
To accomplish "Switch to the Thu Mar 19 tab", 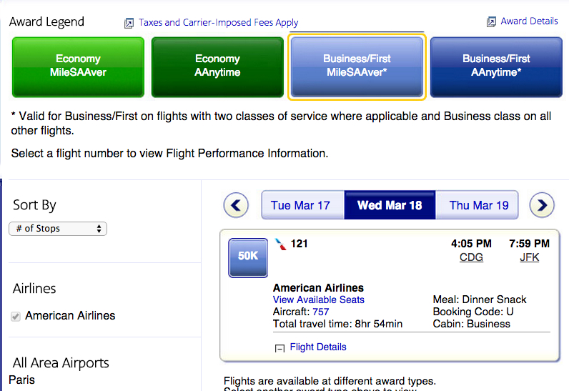I will click(x=477, y=205).
